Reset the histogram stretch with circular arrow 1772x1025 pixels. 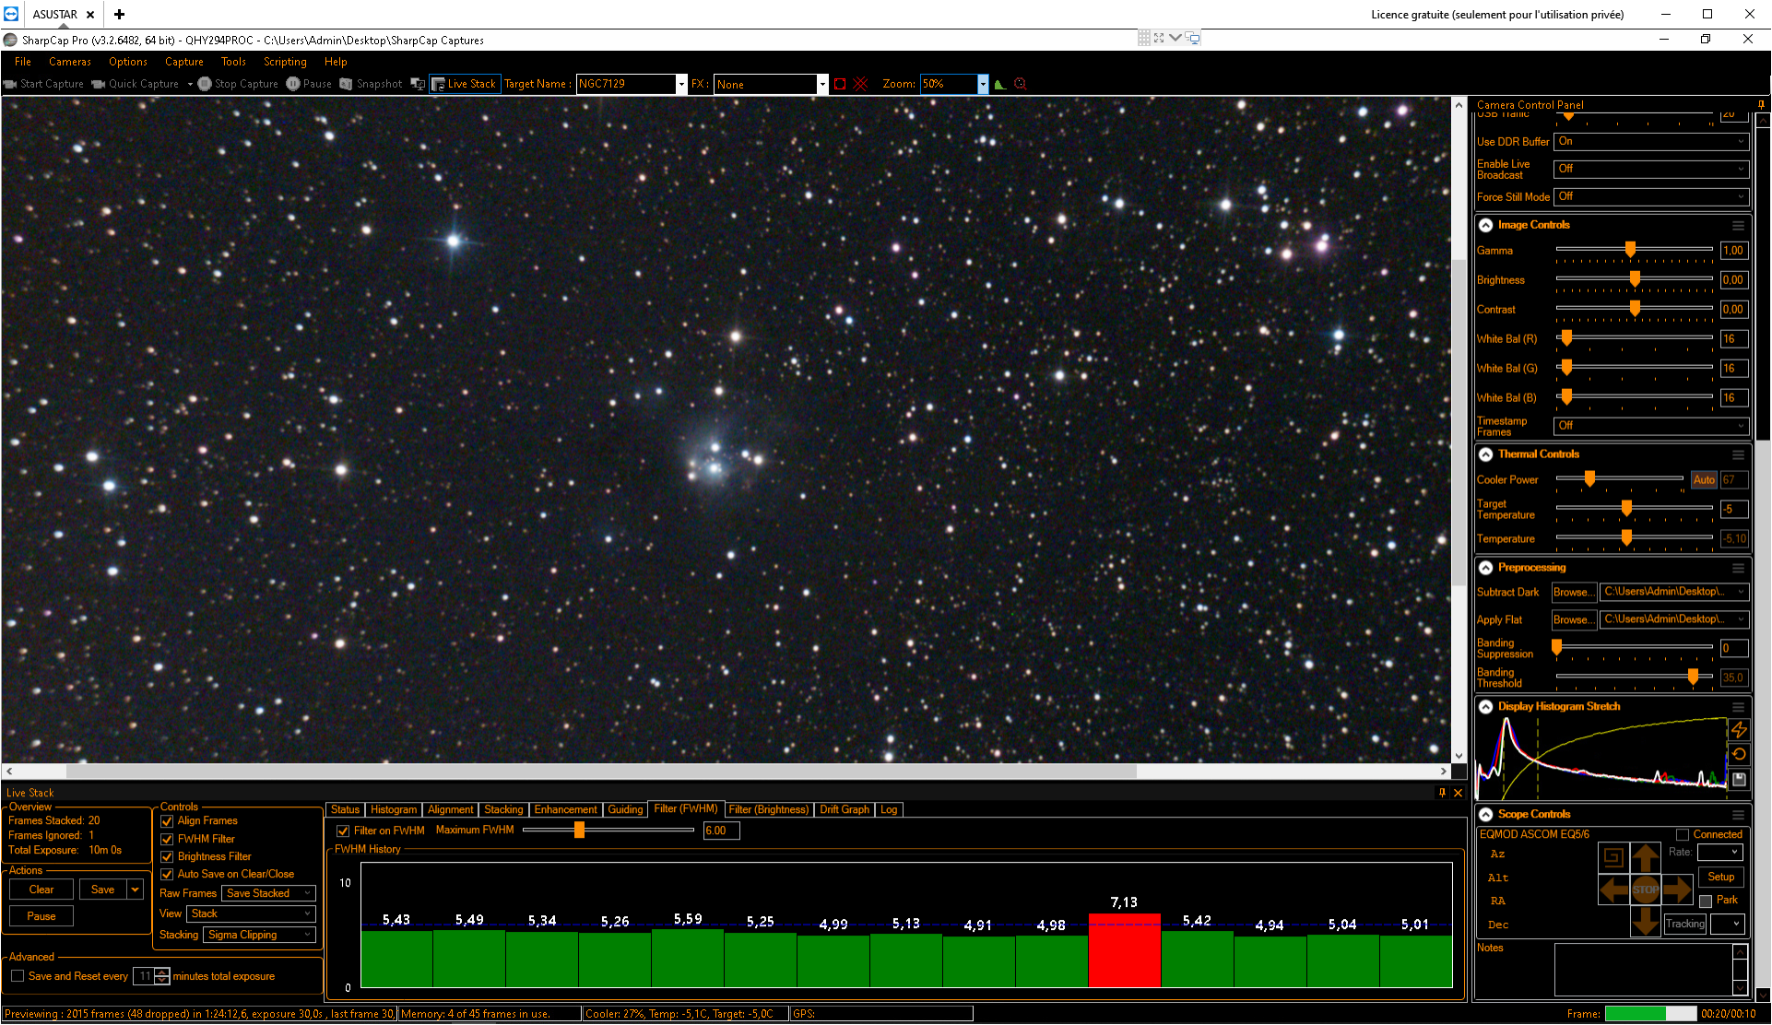[1739, 754]
